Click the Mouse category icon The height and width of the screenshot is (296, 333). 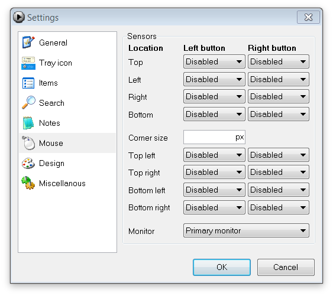[28, 143]
